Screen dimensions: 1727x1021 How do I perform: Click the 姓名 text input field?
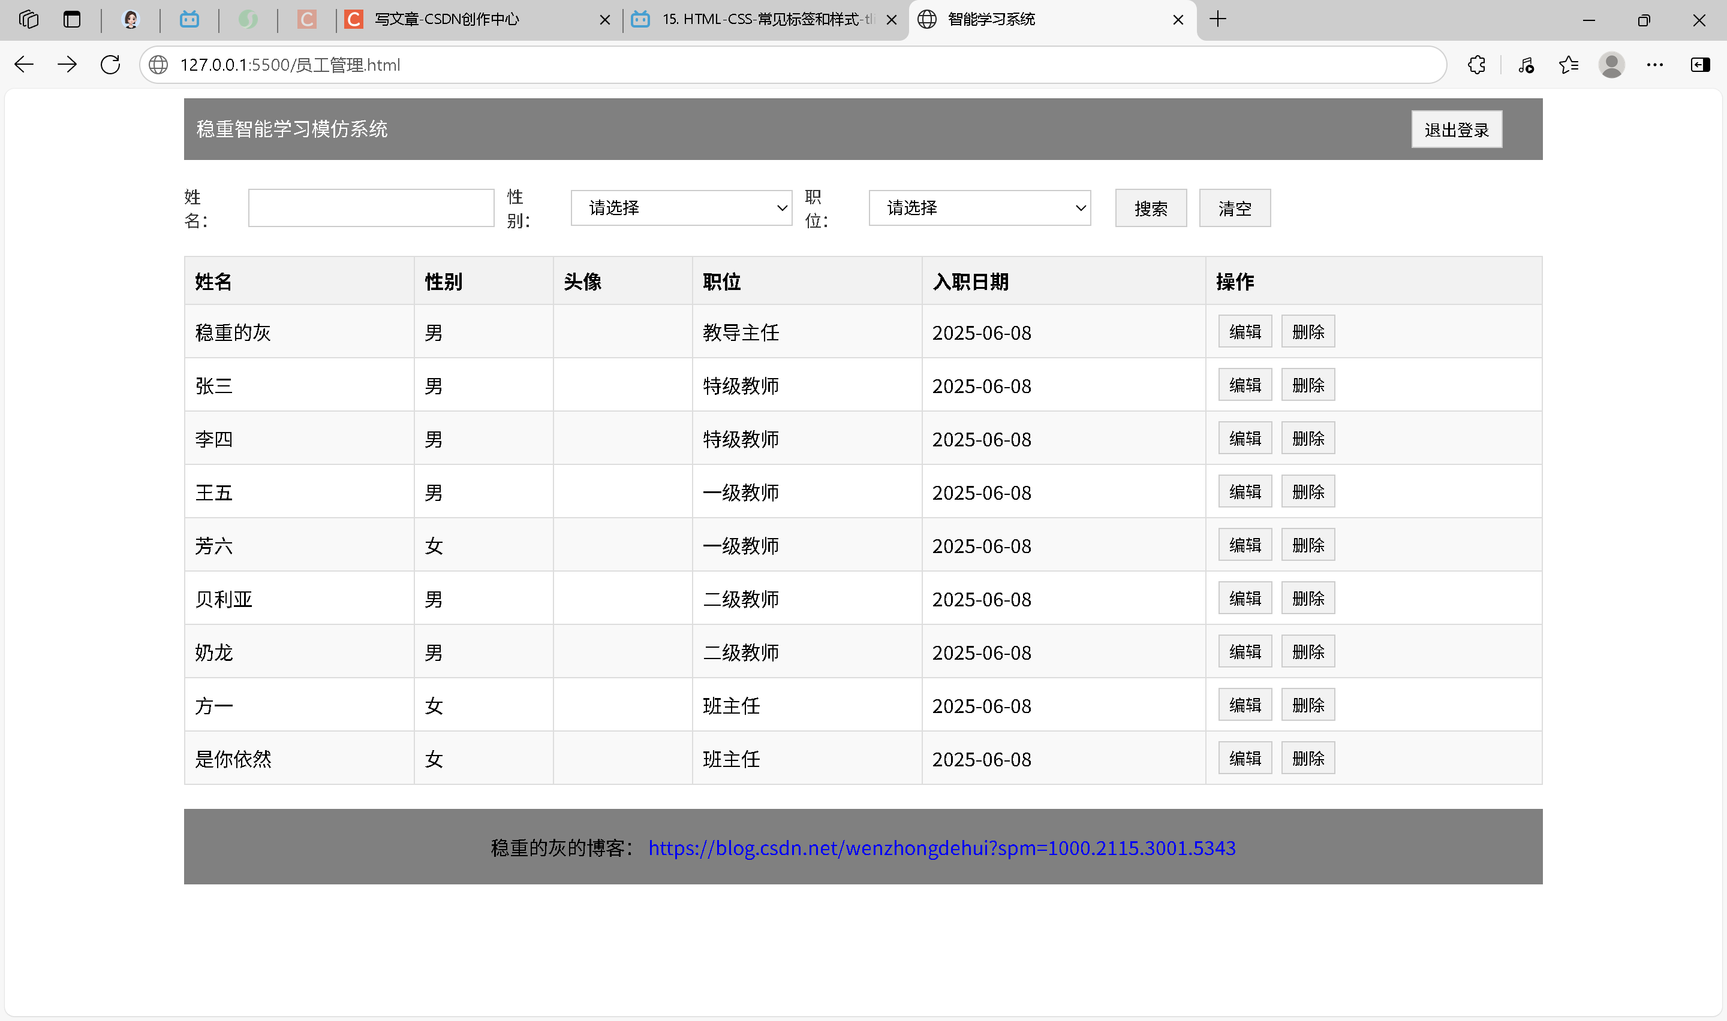point(371,208)
